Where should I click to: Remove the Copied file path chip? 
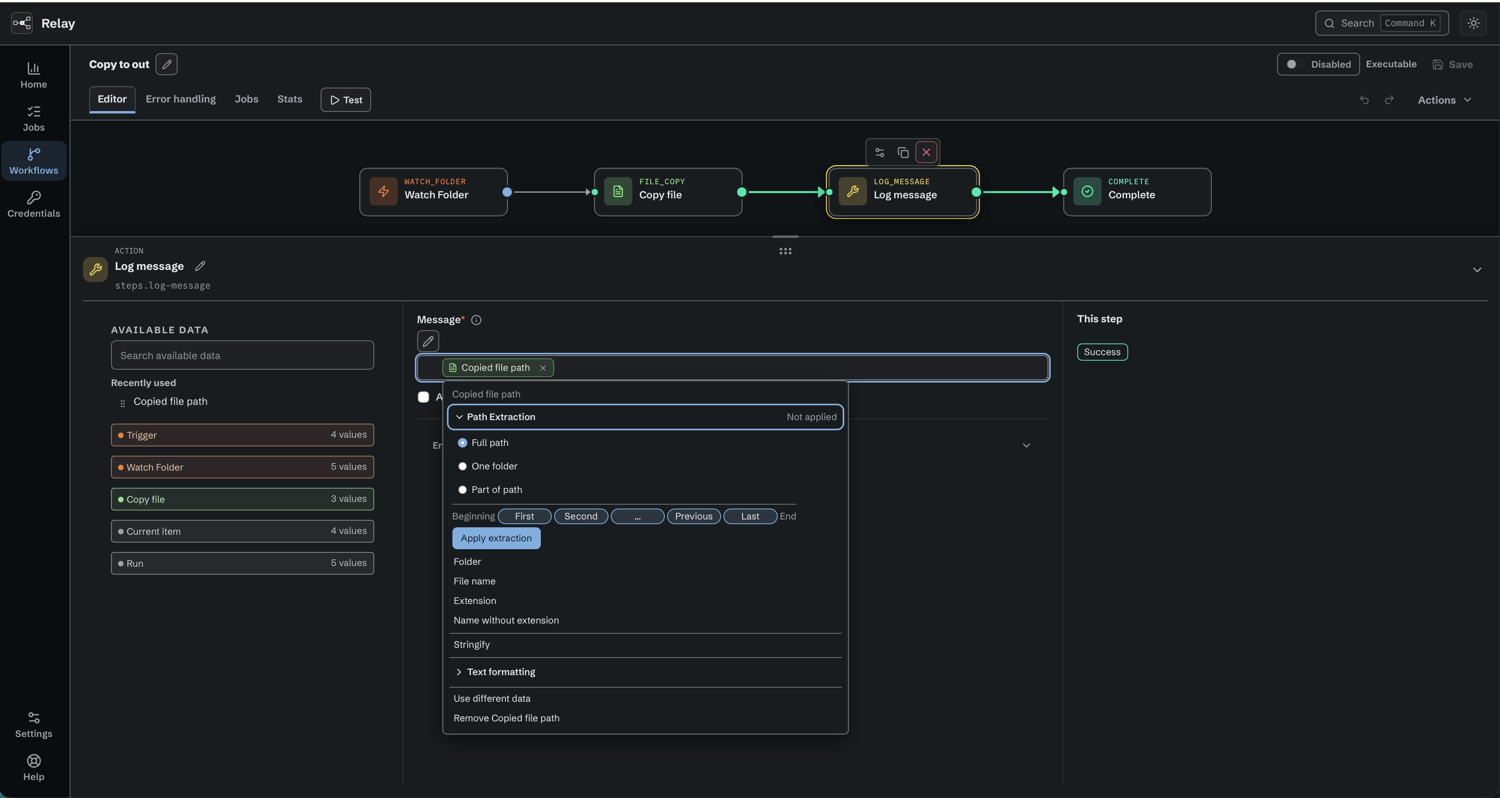point(543,368)
